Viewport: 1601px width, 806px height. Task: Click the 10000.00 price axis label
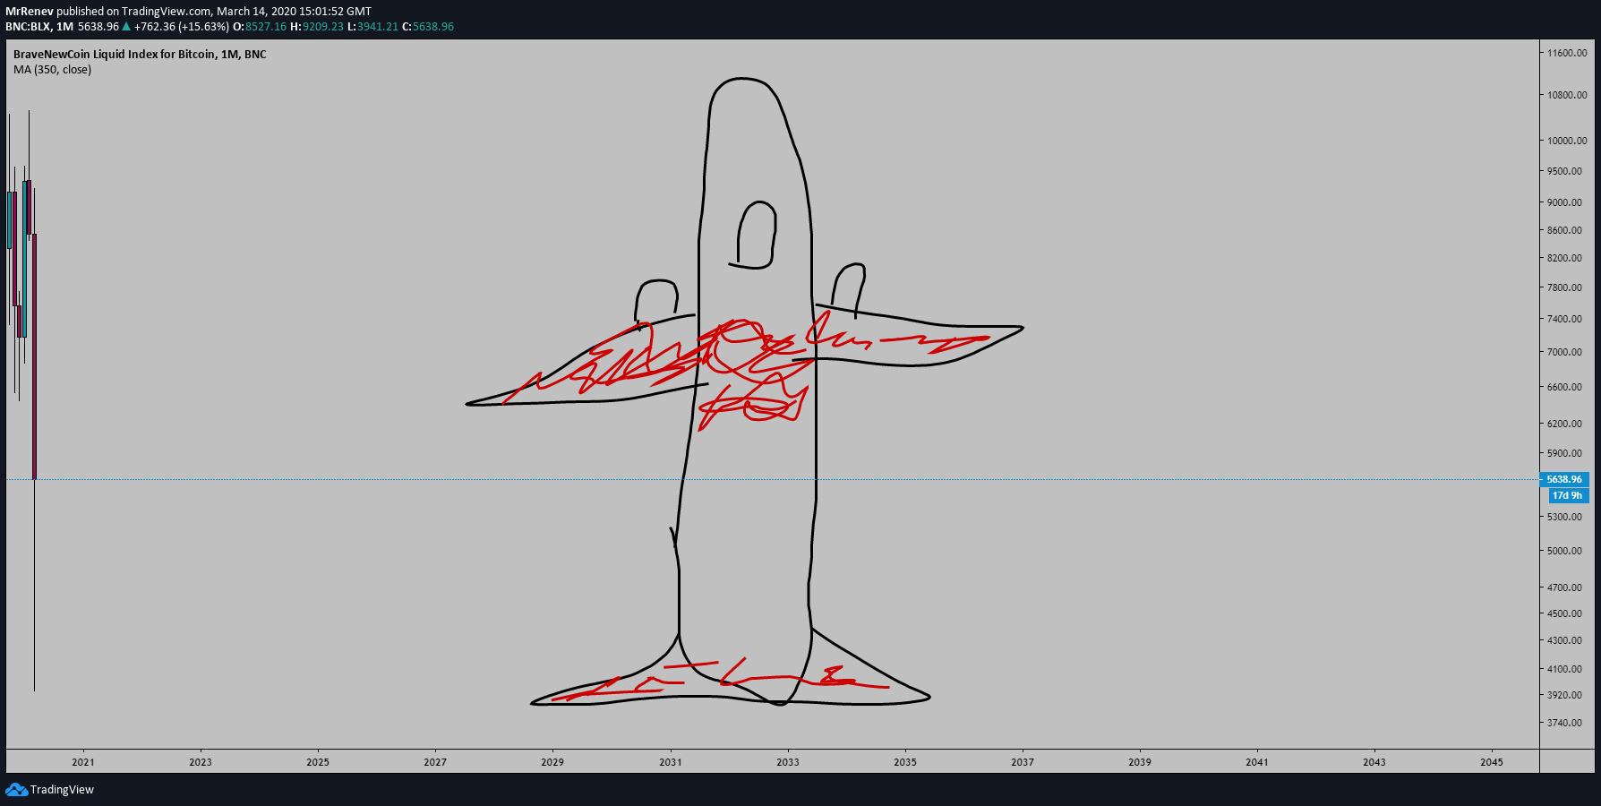click(1567, 141)
